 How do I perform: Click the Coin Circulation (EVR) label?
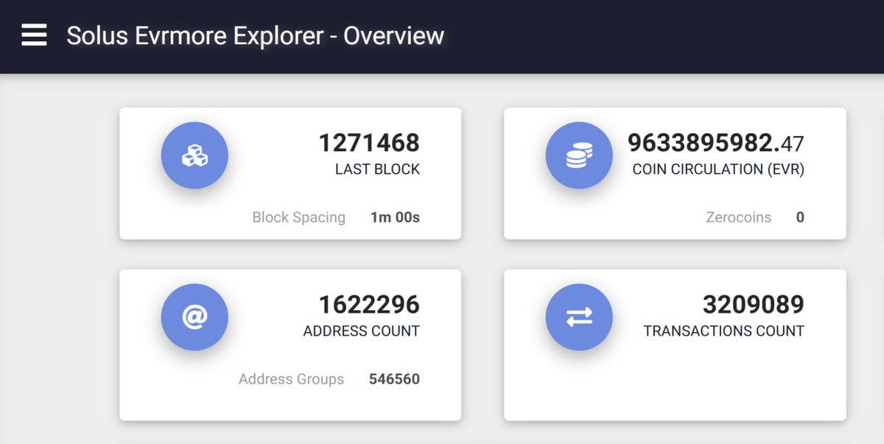pos(718,169)
